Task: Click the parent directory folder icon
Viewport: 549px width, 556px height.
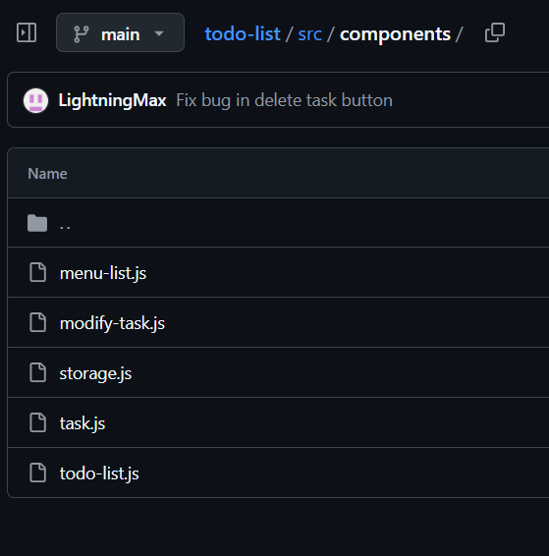Action: click(37, 223)
